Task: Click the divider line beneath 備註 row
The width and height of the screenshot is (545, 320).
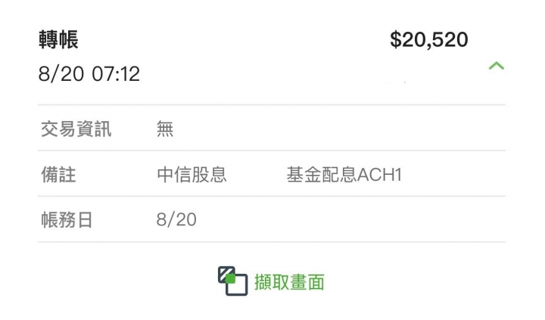Action: point(272,196)
